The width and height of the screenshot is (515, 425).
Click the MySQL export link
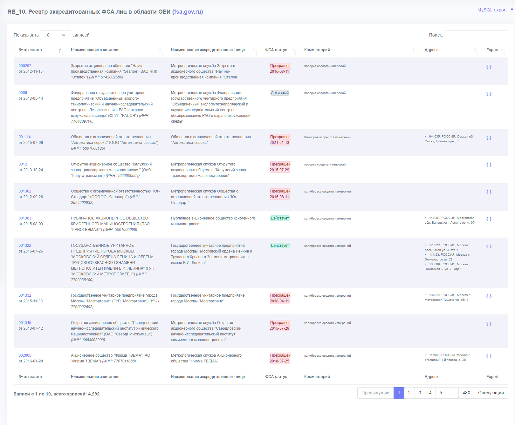(x=492, y=10)
